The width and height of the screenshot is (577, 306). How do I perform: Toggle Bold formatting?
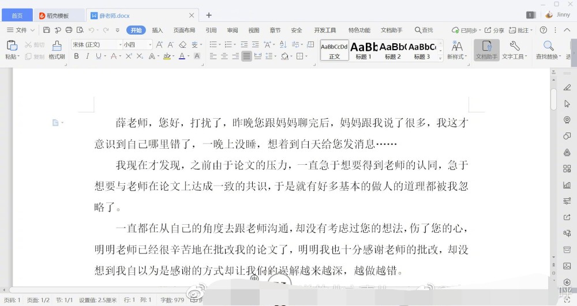click(76, 56)
